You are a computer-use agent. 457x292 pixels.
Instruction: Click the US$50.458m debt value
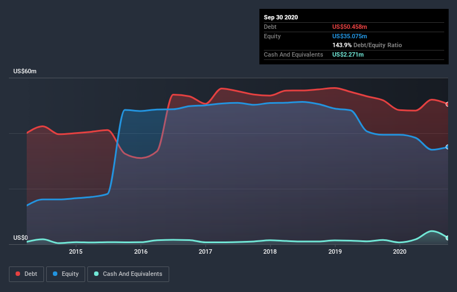[x=350, y=27]
